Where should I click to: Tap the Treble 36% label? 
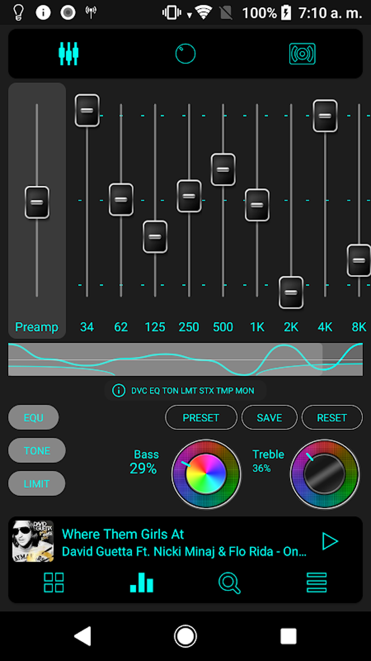[x=268, y=461]
